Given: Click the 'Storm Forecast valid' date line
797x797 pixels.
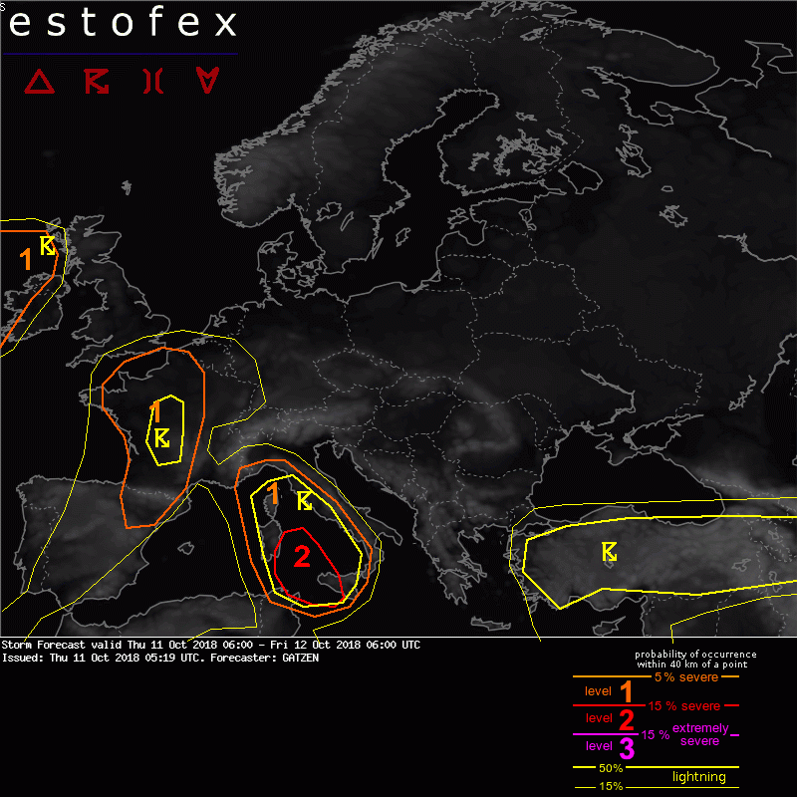Looking at the screenshot, I should 211,645.
